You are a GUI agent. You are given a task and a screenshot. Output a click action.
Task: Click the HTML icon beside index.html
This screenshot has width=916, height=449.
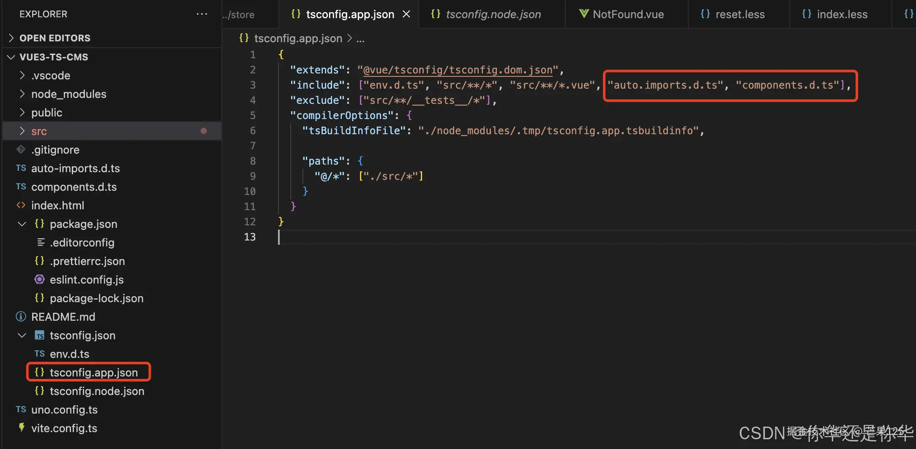(21, 205)
